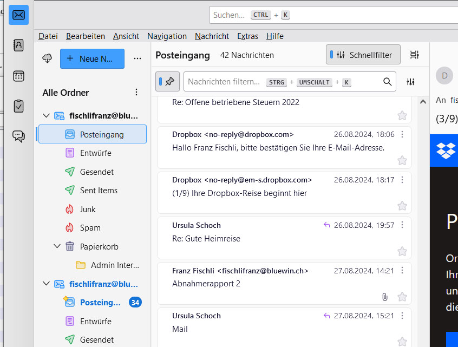Screen dimensions: 458x347
Task: Collapse the Papierkorb folder
Action: click(57, 246)
